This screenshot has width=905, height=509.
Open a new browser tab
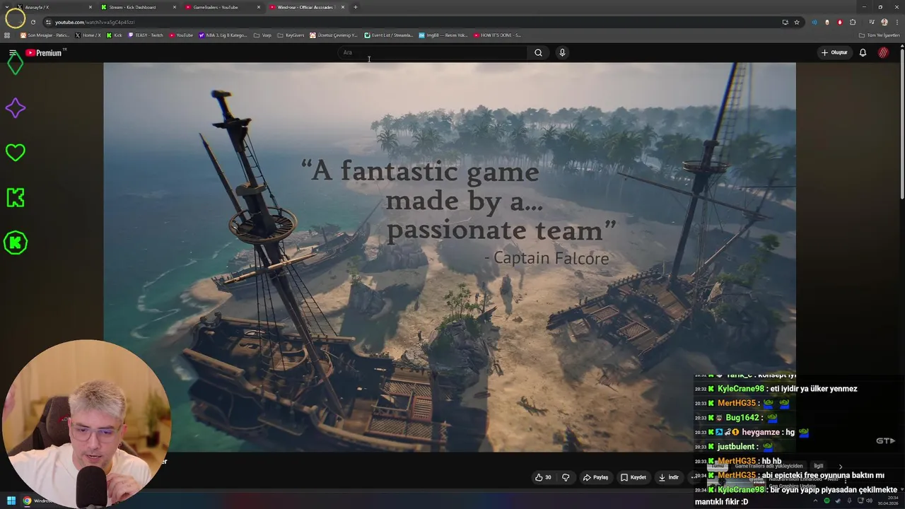[356, 7]
